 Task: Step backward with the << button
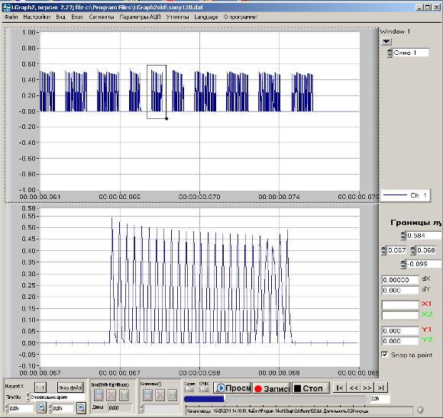(x=354, y=387)
